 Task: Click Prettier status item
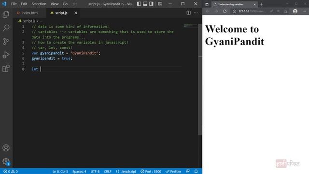173,172
